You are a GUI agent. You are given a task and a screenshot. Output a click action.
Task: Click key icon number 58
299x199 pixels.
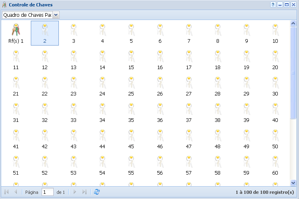click(x=217, y=162)
